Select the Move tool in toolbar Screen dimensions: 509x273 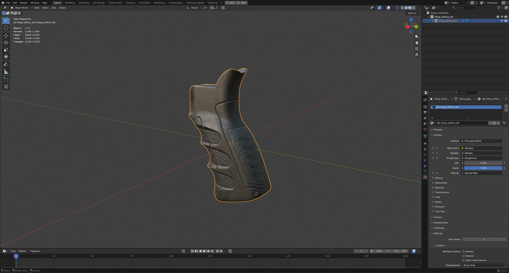(6, 36)
